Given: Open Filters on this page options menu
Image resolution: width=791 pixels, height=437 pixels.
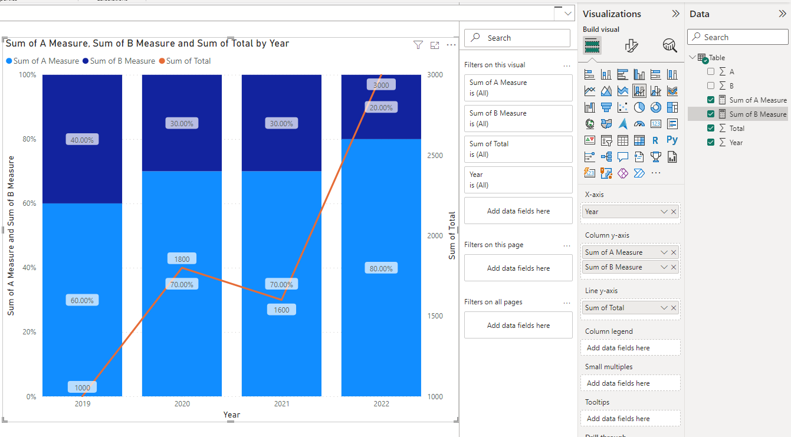Looking at the screenshot, I should (x=567, y=245).
